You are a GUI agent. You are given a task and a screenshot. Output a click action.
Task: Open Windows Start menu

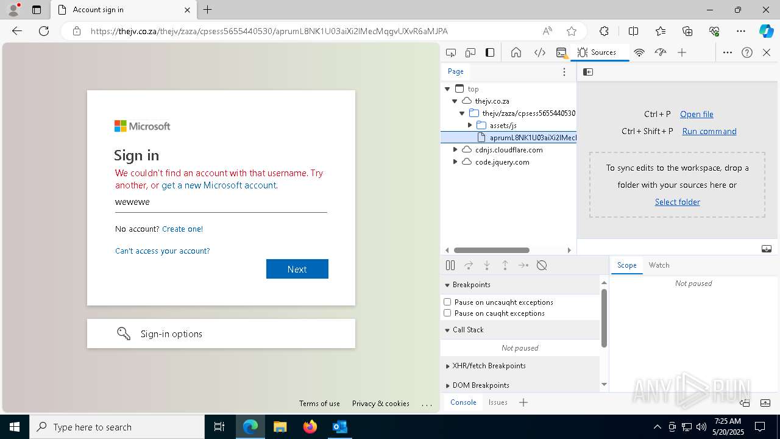15,427
